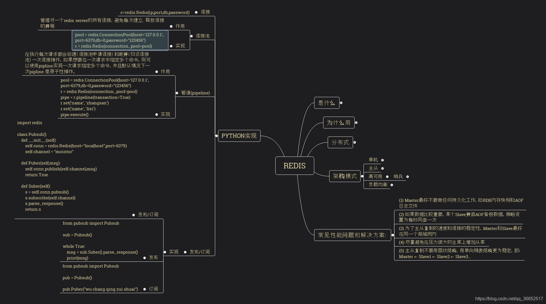Click the pub.Puber("wu chang qing zui shuai") code

point(100,278)
